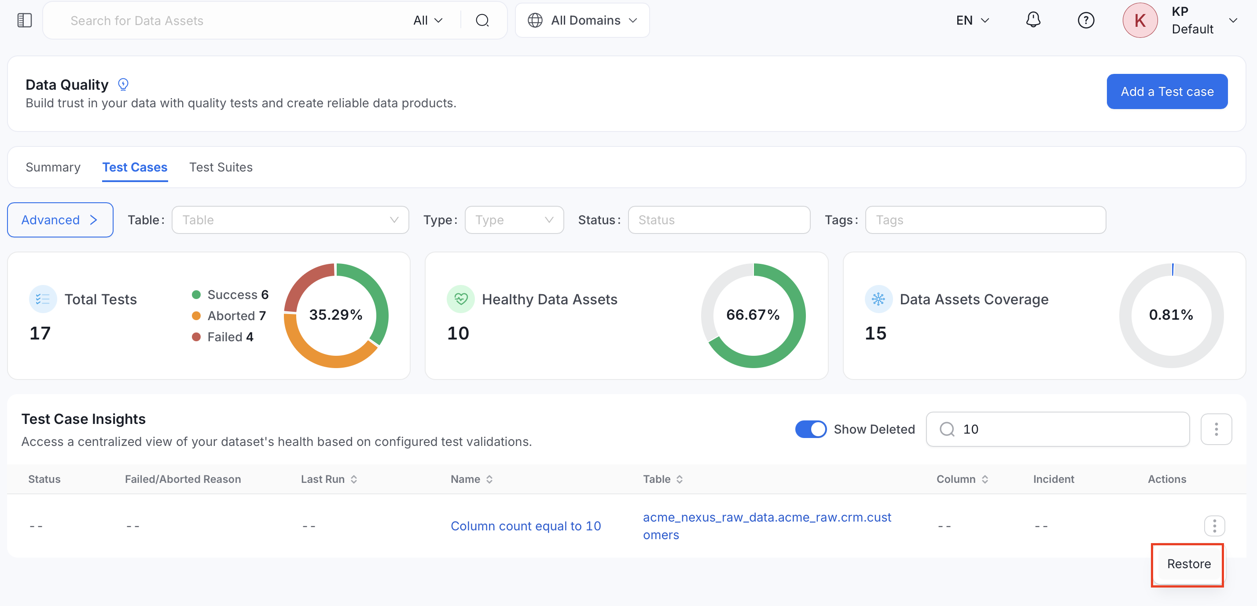This screenshot has height=606, width=1257.
Task: Click the Status filter field
Action: 719,220
